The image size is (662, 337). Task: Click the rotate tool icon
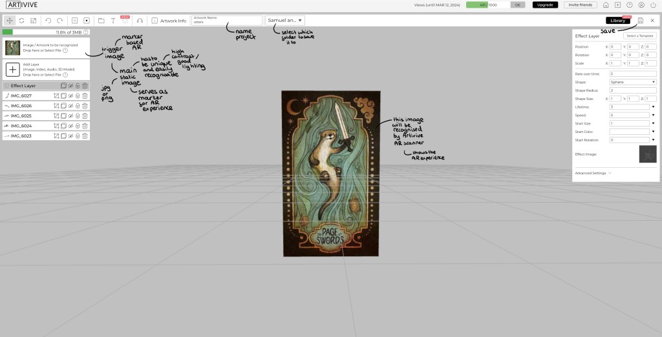click(21, 21)
